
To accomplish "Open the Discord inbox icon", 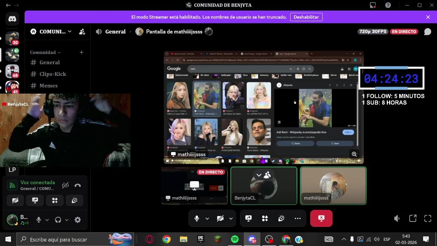I will (x=373, y=5).
